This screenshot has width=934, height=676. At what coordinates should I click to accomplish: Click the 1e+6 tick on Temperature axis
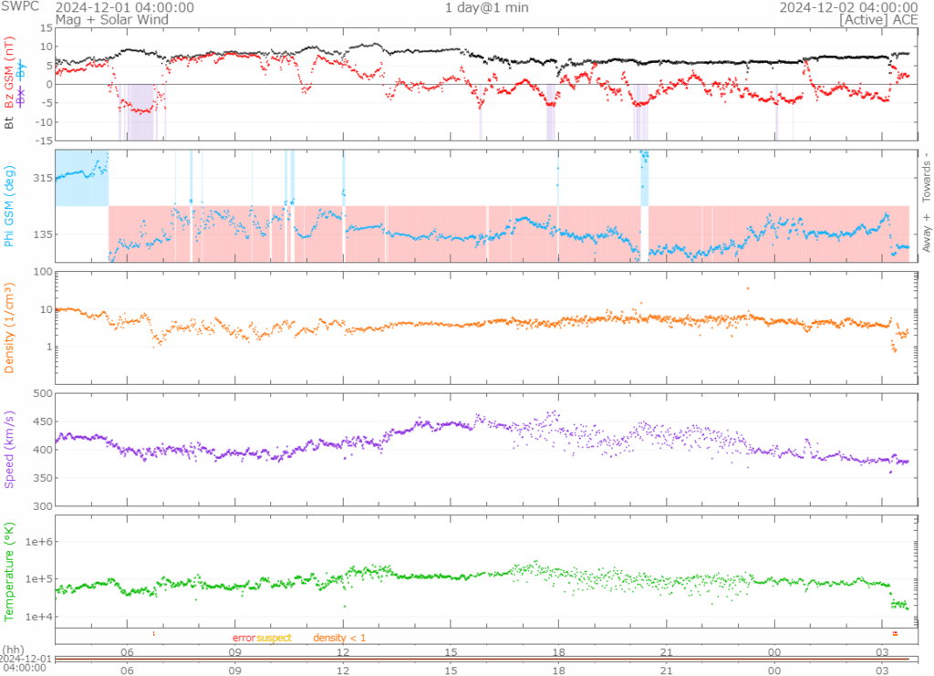[x=38, y=542]
